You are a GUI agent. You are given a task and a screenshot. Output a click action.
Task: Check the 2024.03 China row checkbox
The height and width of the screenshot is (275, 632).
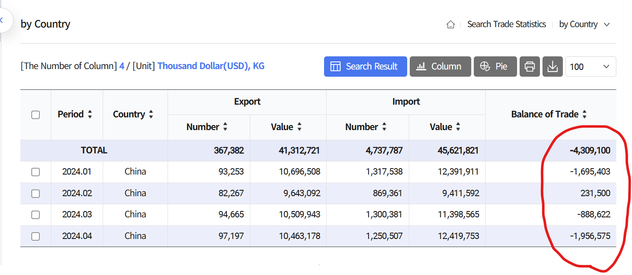(x=36, y=215)
